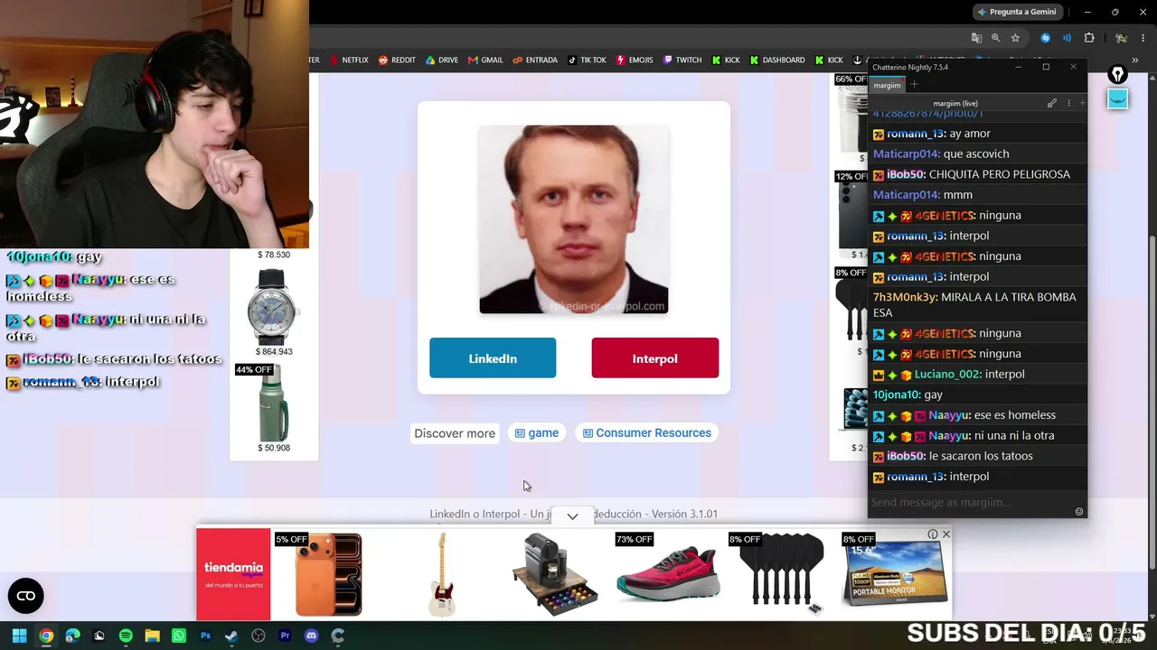
Task: Open the DRIVE bookmark
Action: [441, 60]
